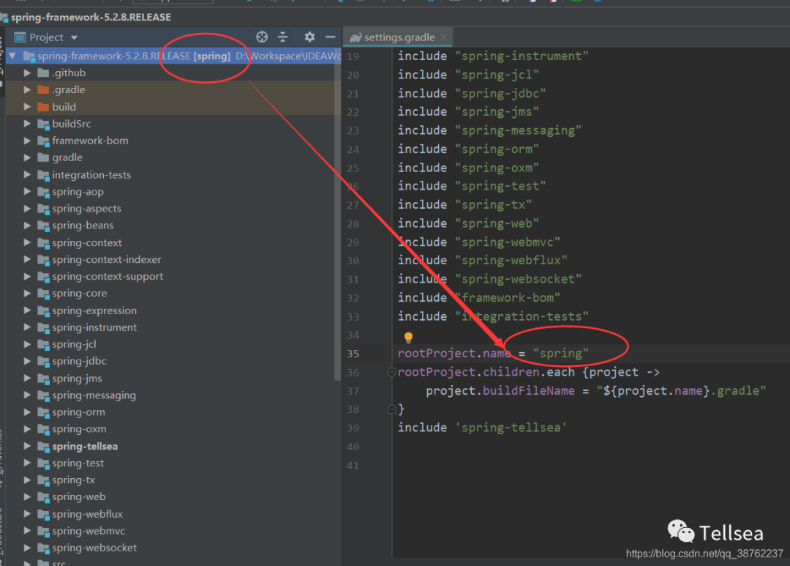This screenshot has width=790, height=566.
Task: Open the Project view dropdown
Action: click(74, 37)
